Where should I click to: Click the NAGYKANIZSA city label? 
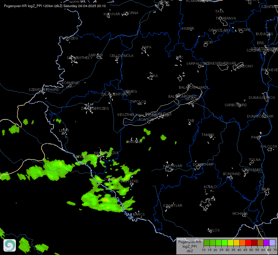pyautogui.click(x=106, y=153)
